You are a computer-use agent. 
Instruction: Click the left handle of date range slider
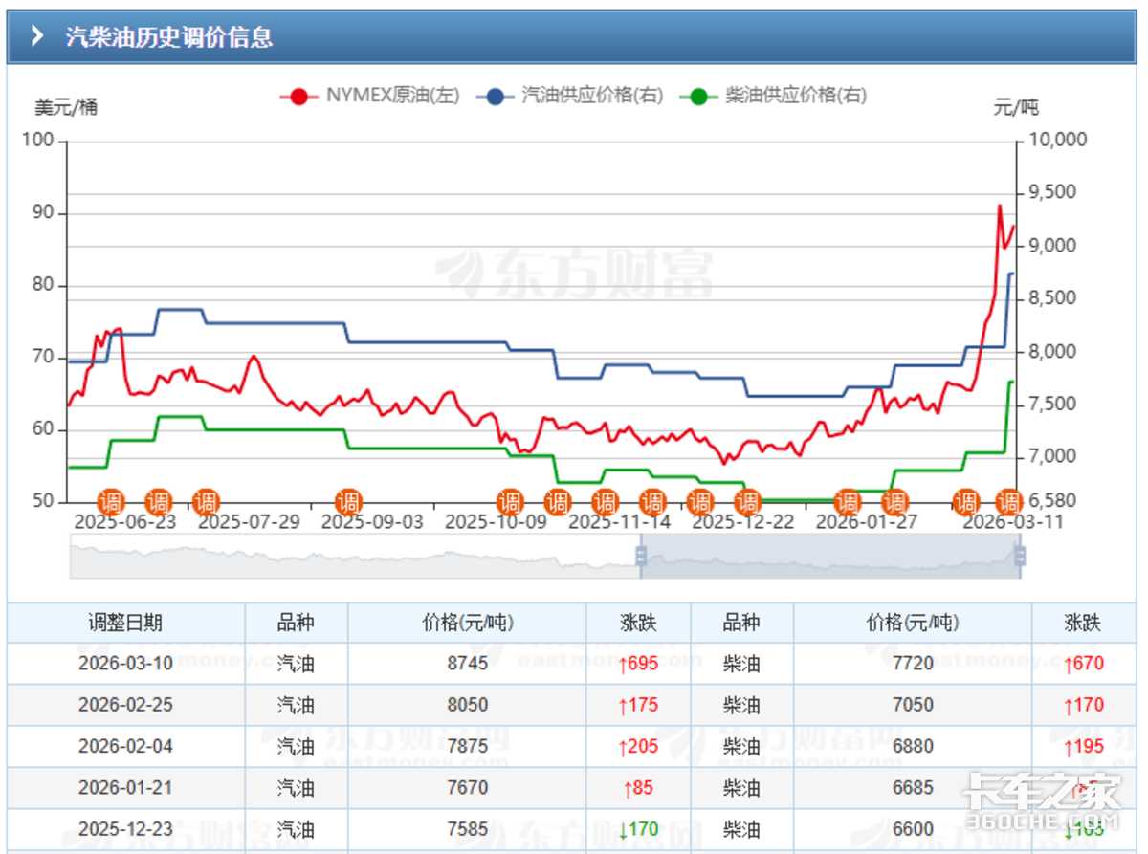(641, 556)
